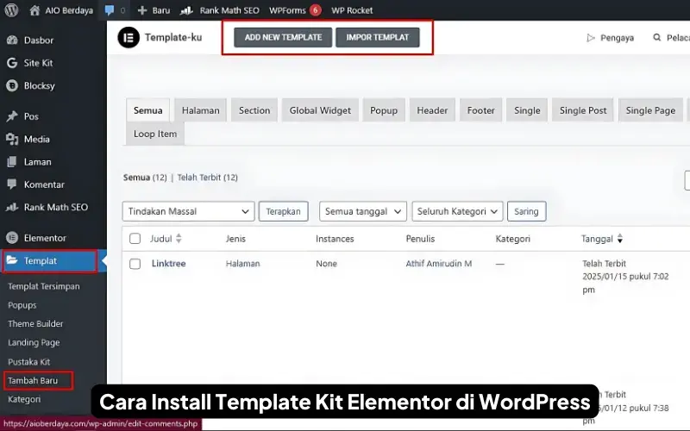This screenshot has height=431, width=690.
Task: Click the Jenis column header
Action: (x=235, y=239)
